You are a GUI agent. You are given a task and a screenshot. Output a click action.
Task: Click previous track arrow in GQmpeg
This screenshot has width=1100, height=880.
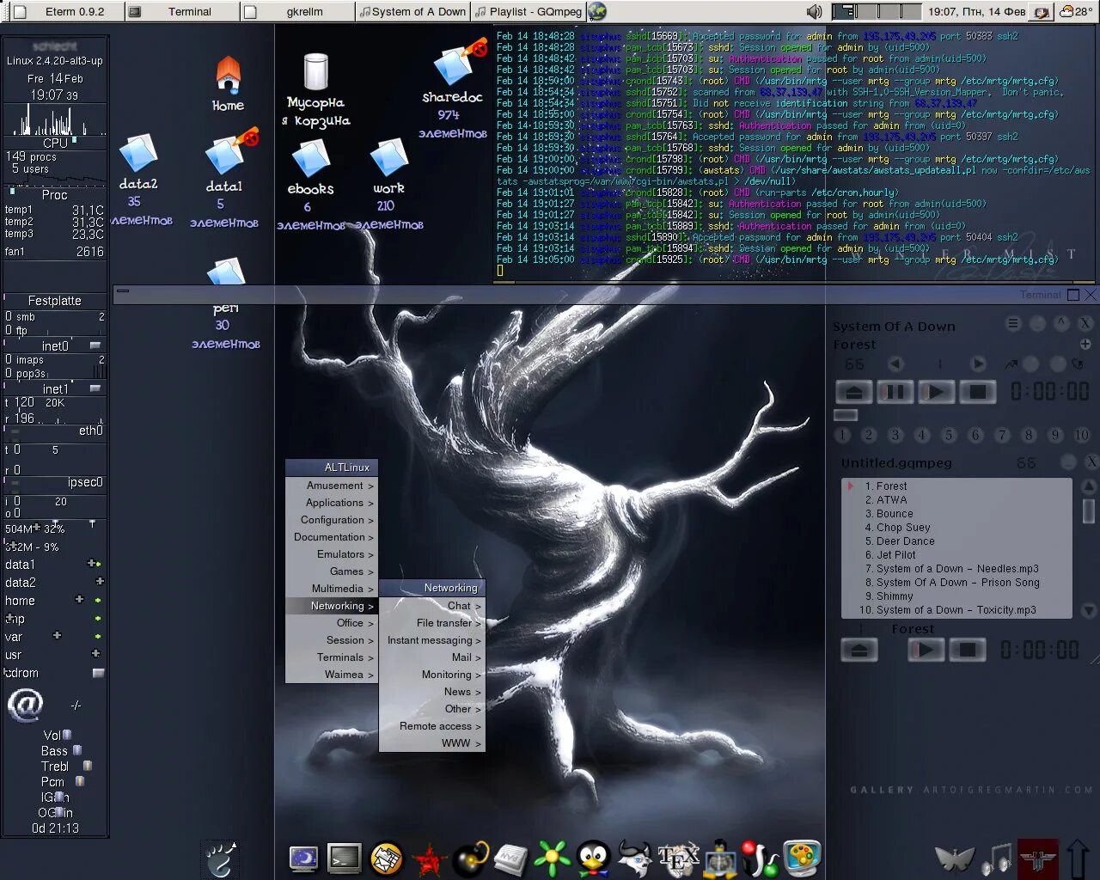coord(895,364)
